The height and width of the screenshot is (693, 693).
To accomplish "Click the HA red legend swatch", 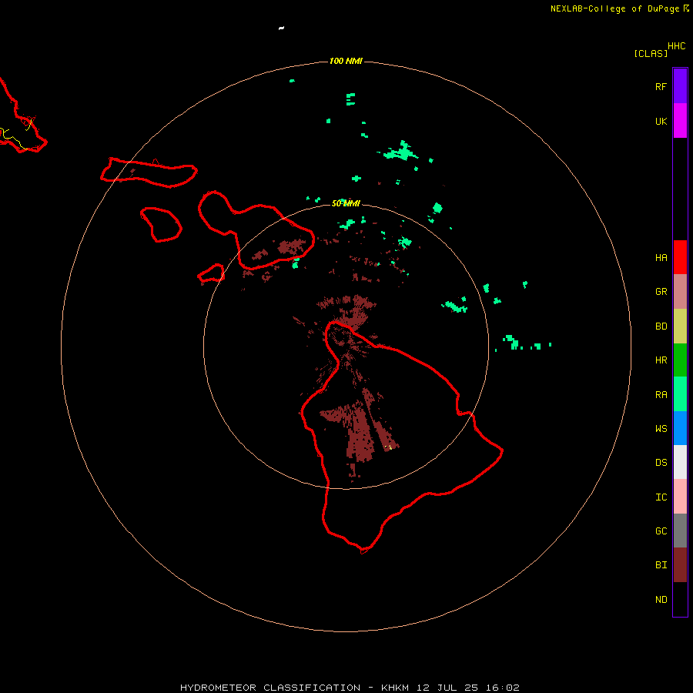I will coord(680,257).
